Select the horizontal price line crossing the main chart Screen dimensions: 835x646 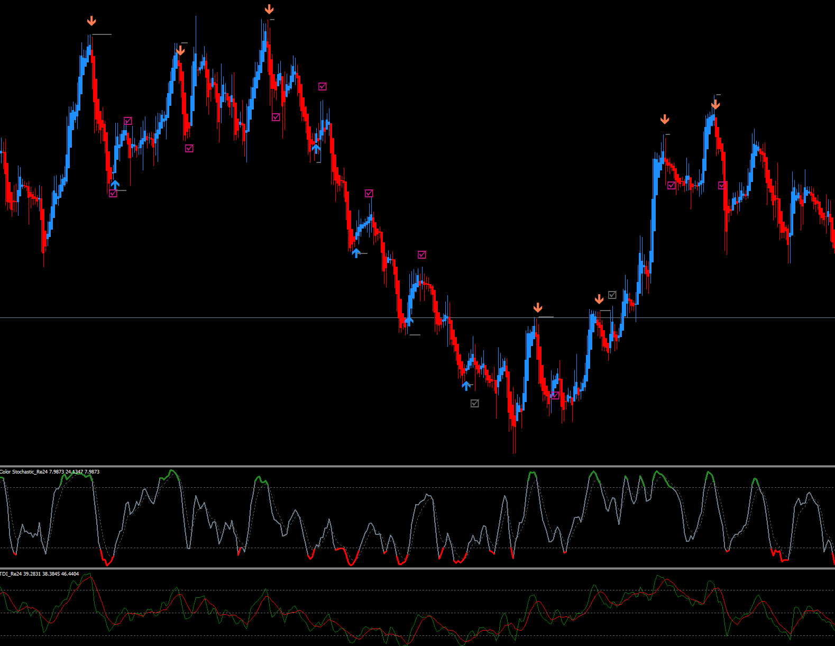pyautogui.click(x=417, y=318)
